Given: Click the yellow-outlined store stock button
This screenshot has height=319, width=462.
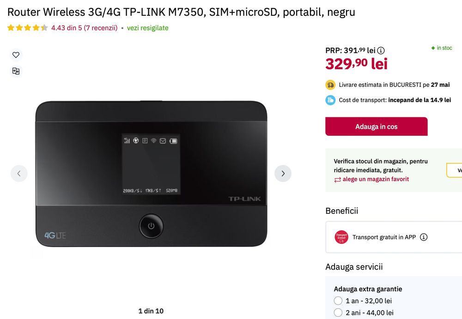Looking at the screenshot, I should coord(454,170).
